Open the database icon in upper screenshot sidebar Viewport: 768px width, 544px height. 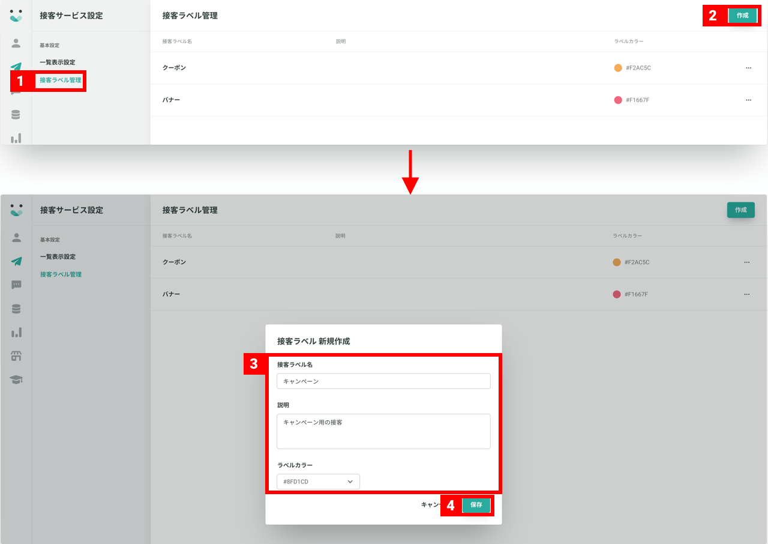click(x=16, y=115)
